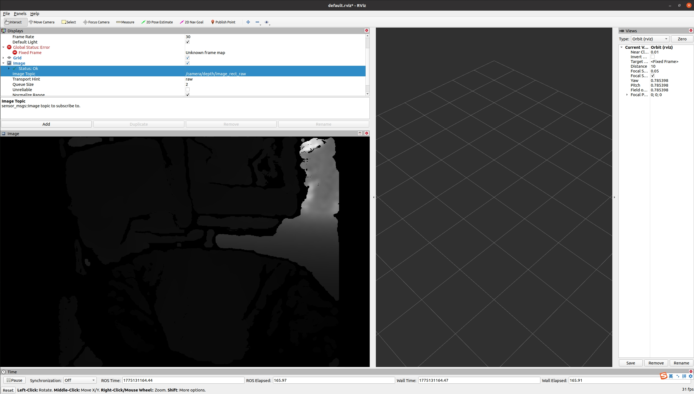Viewport: 694px width, 394px height.
Task: Click the Reset button
Action: (8, 390)
